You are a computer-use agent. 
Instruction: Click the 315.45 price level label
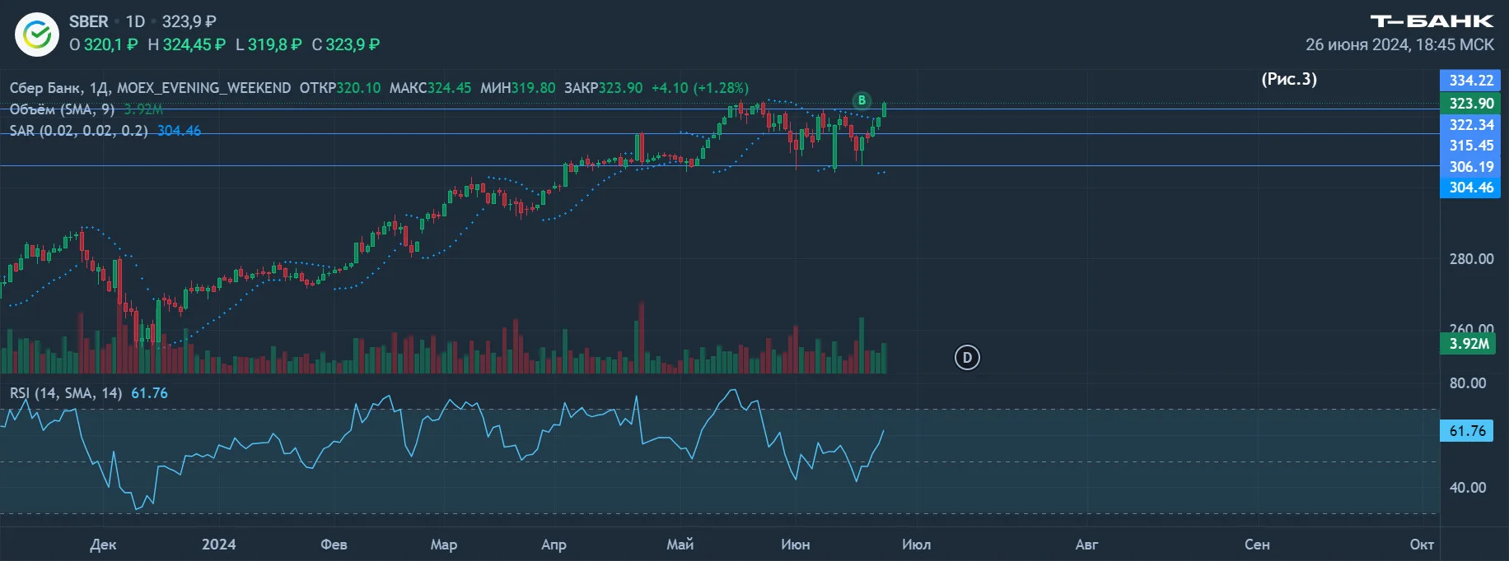pos(1471,145)
